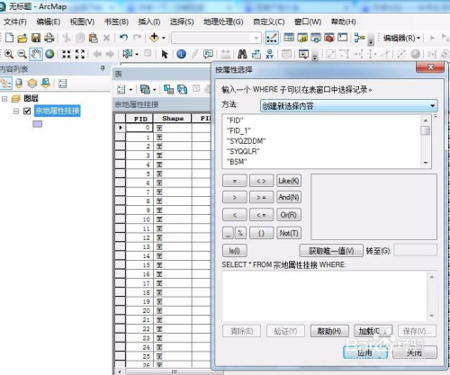Click the Fixed Zoom Out icon
450x375 pixels.
click(80, 54)
